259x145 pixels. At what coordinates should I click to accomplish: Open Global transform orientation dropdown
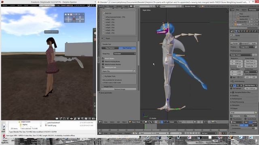(173, 122)
